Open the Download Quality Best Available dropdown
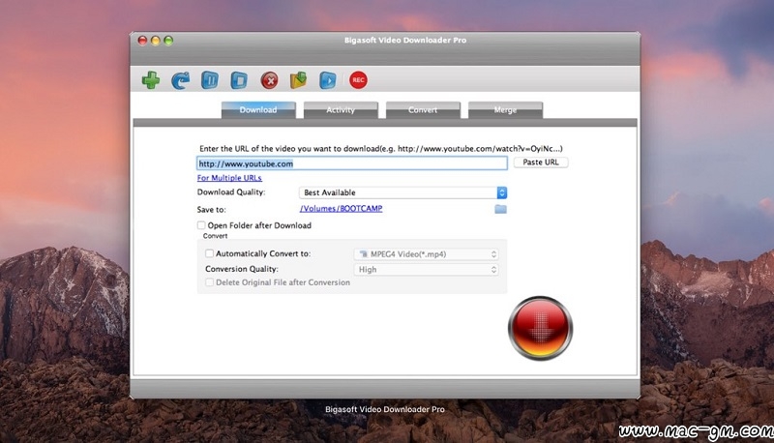Screen dimensions: 774x443 pyautogui.click(x=402, y=192)
